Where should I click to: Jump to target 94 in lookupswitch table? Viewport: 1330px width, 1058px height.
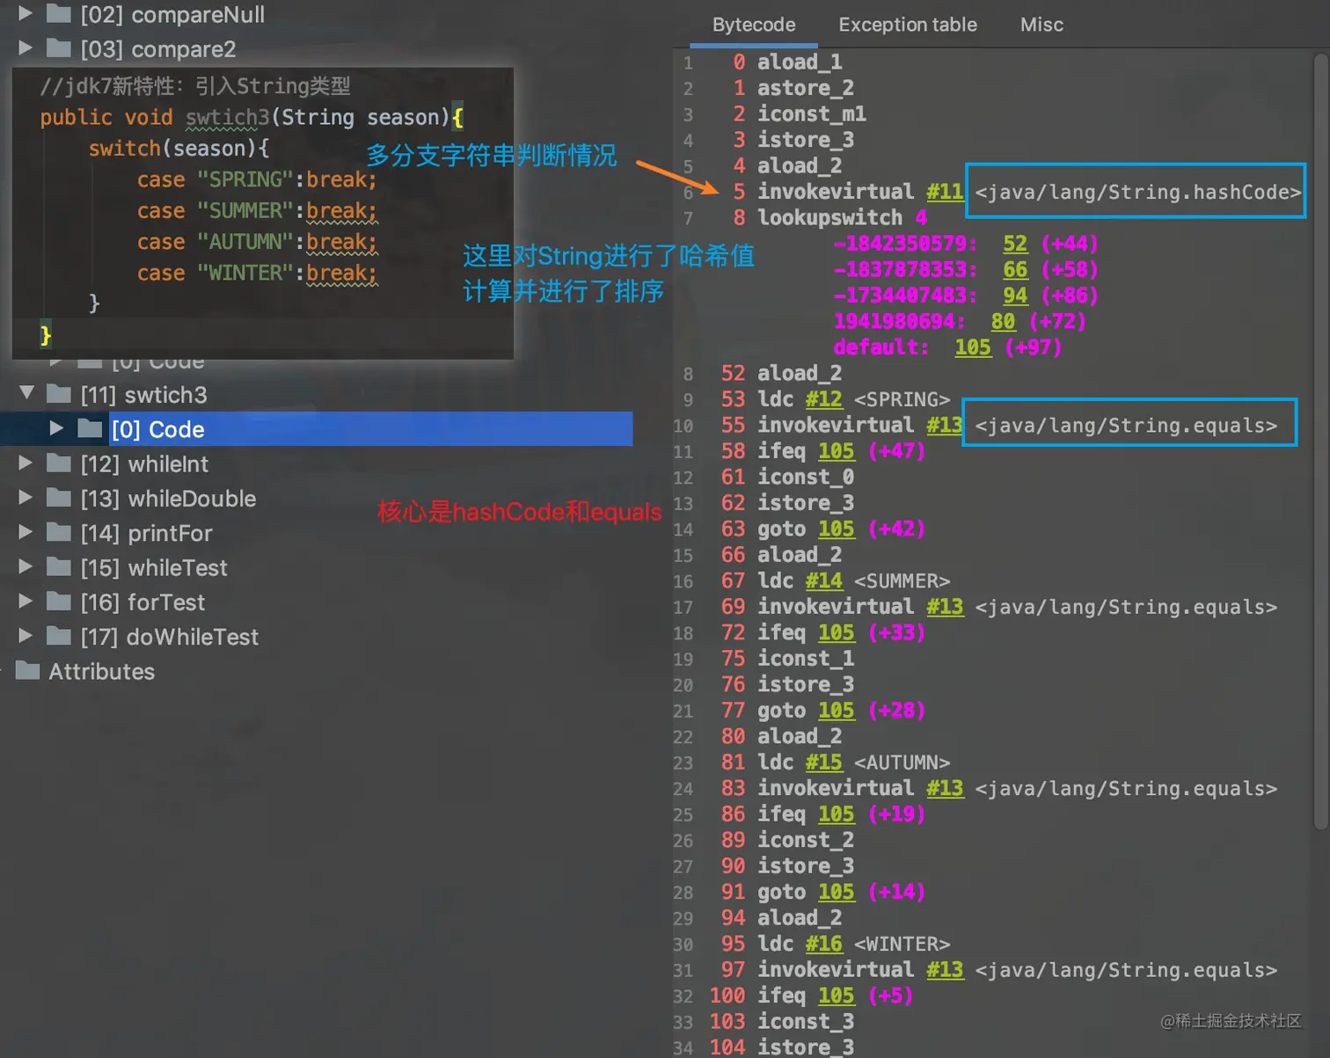click(1015, 296)
